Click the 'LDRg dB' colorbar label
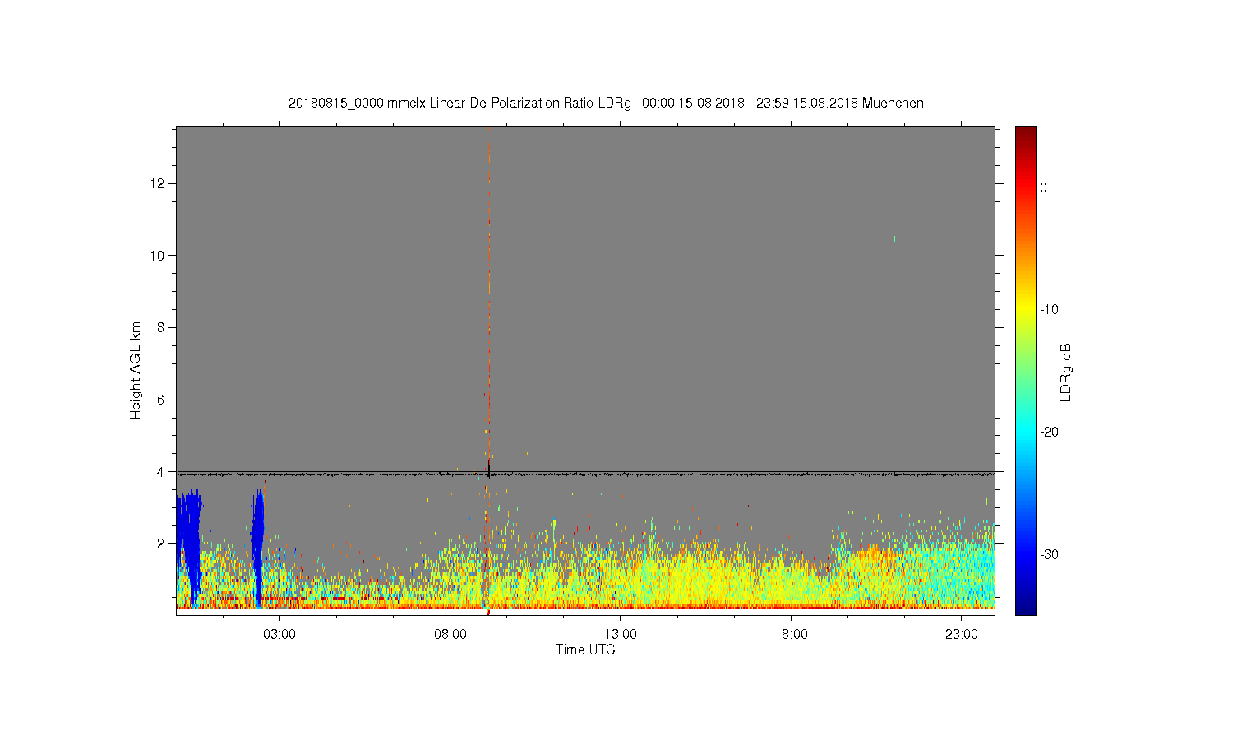The image size is (1233, 740). point(1066,372)
